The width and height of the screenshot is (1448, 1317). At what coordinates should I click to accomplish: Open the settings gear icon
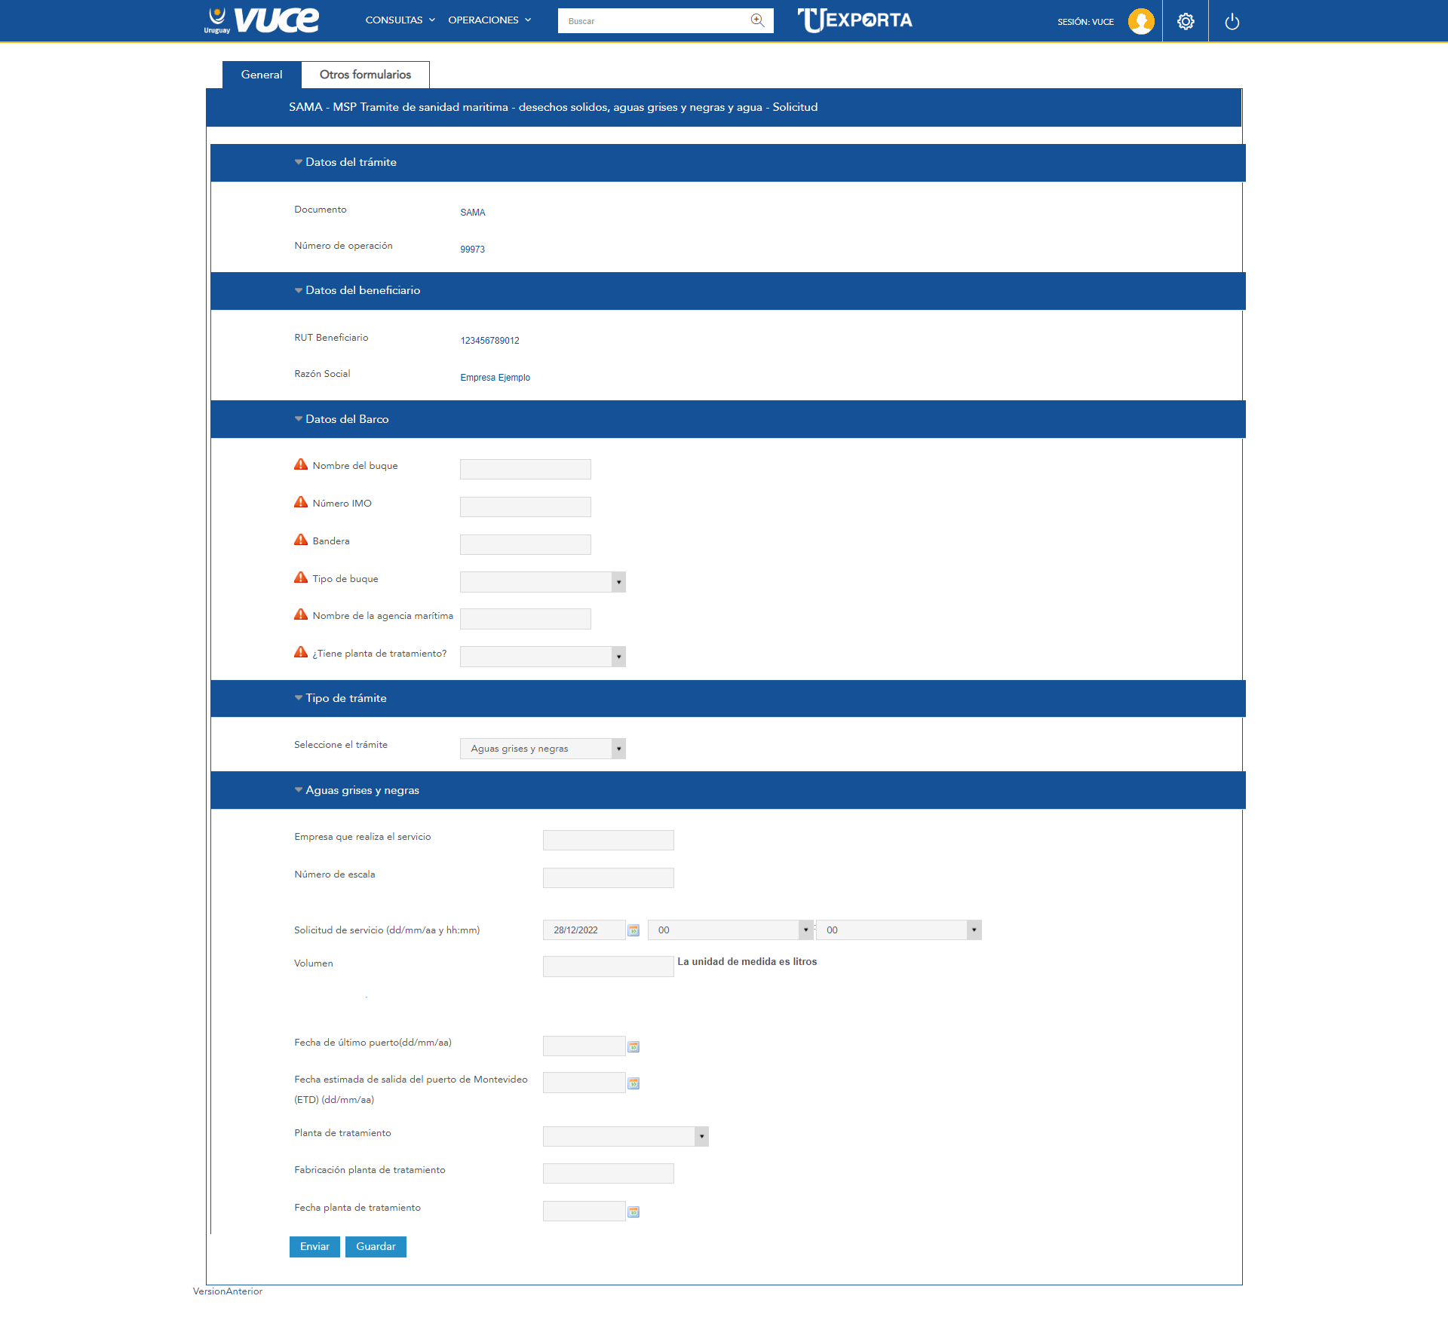pyautogui.click(x=1186, y=21)
